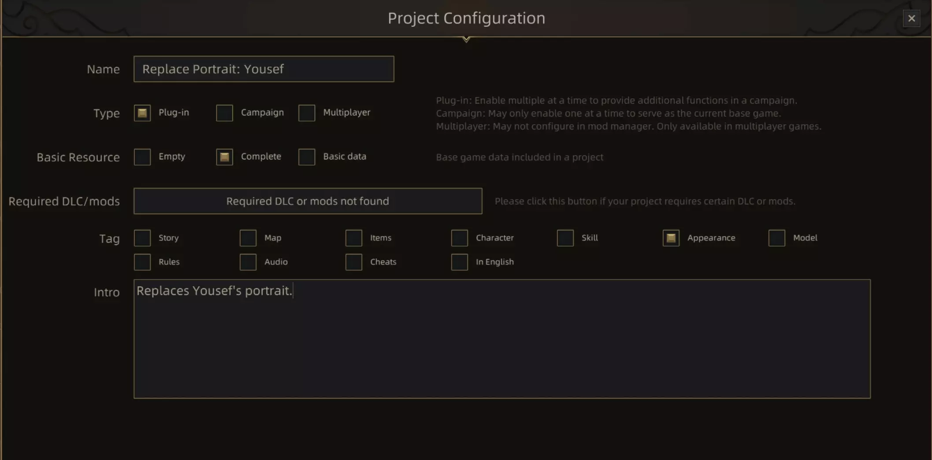
Task: Select the Campaign type checkbox
Action: (x=224, y=113)
